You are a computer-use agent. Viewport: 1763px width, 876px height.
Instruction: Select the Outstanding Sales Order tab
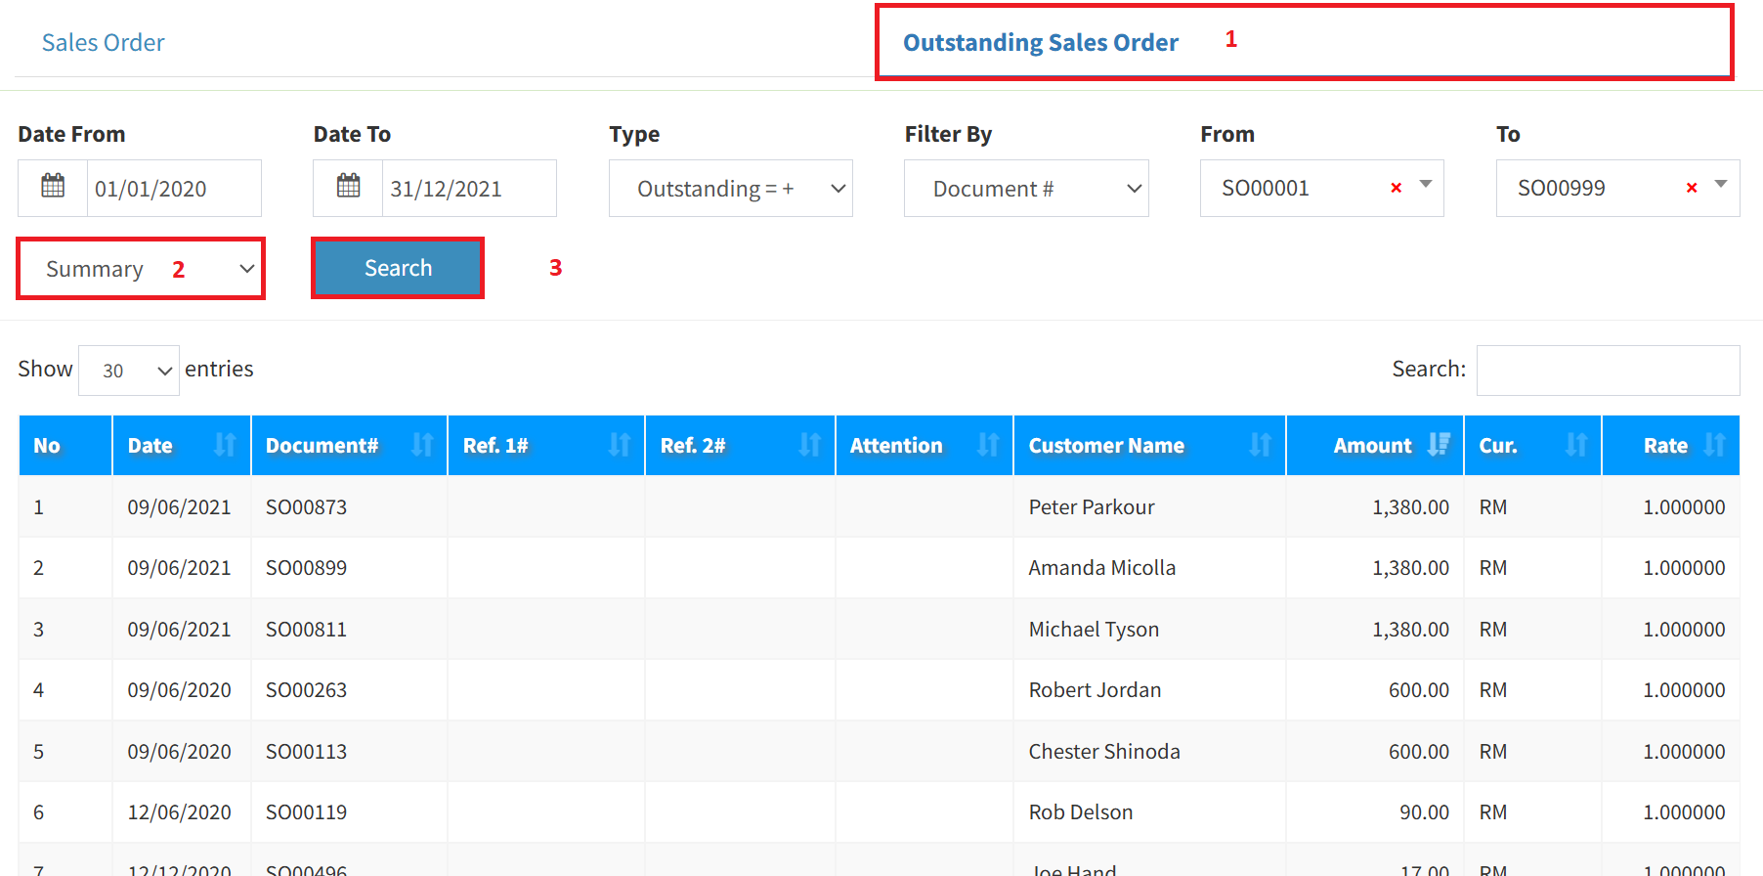pyautogui.click(x=1040, y=43)
